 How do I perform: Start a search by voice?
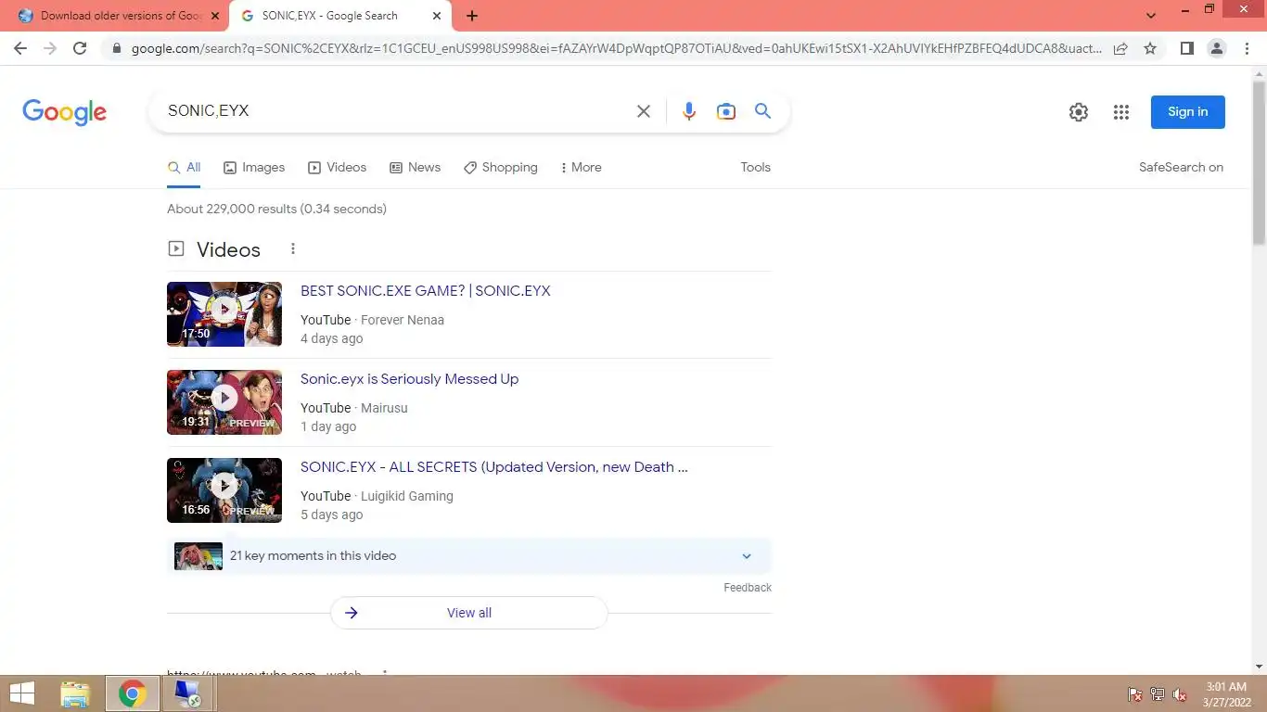click(x=688, y=111)
